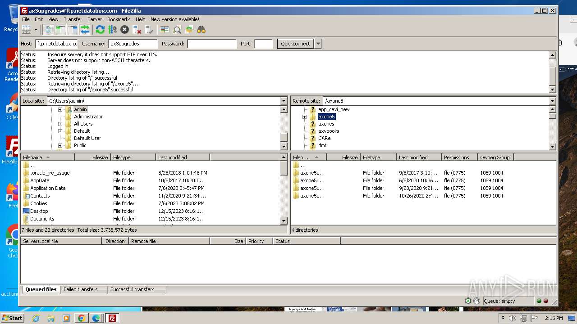Open the Edit menu
The image size is (577, 324).
click(x=39, y=19)
